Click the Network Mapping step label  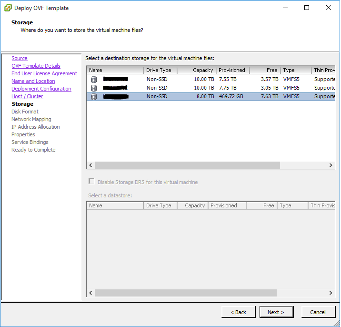point(31,119)
